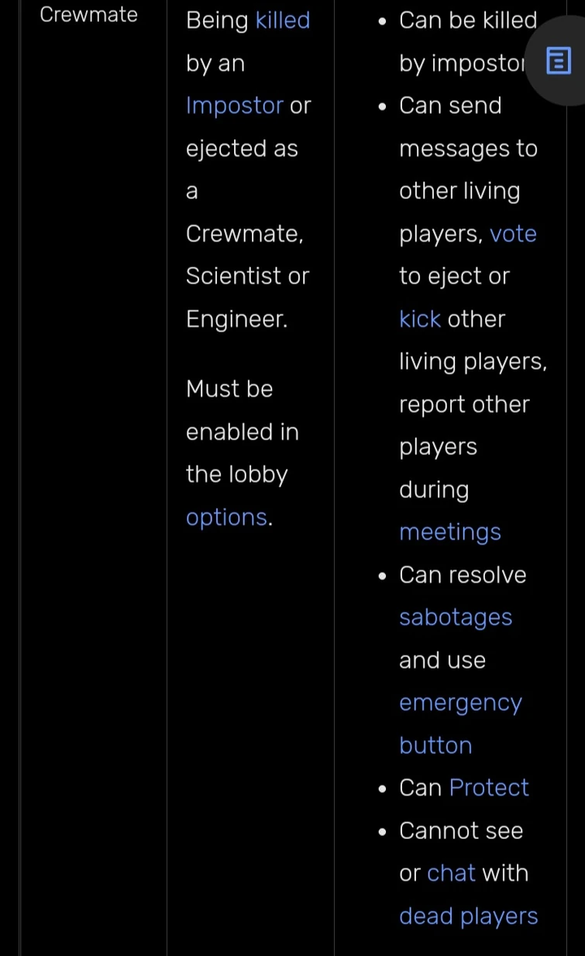This screenshot has width=585, height=956.
Task: Click the "Cannot see" bullet text
Action: [461, 830]
